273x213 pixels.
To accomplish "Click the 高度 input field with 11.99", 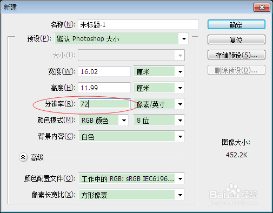I will point(104,88).
